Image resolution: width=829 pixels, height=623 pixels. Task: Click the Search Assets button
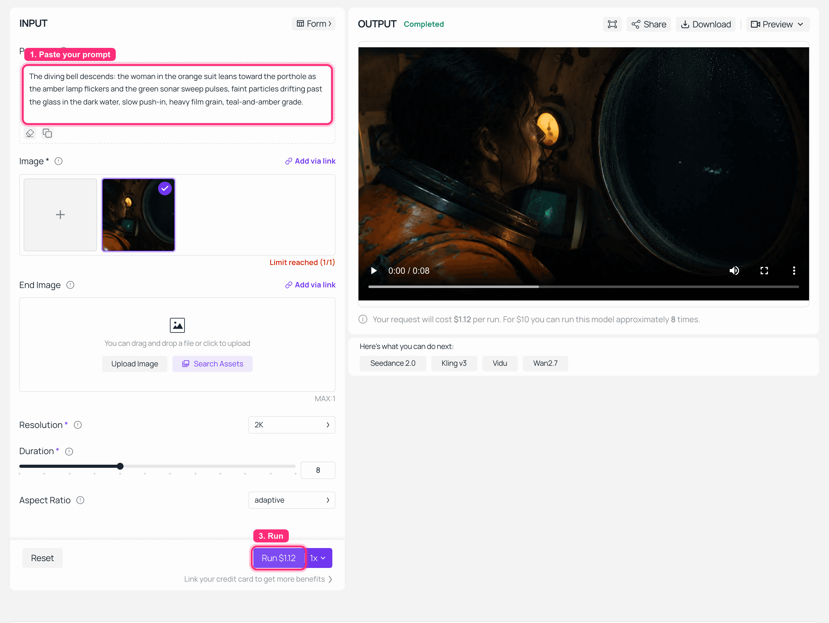(x=213, y=364)
